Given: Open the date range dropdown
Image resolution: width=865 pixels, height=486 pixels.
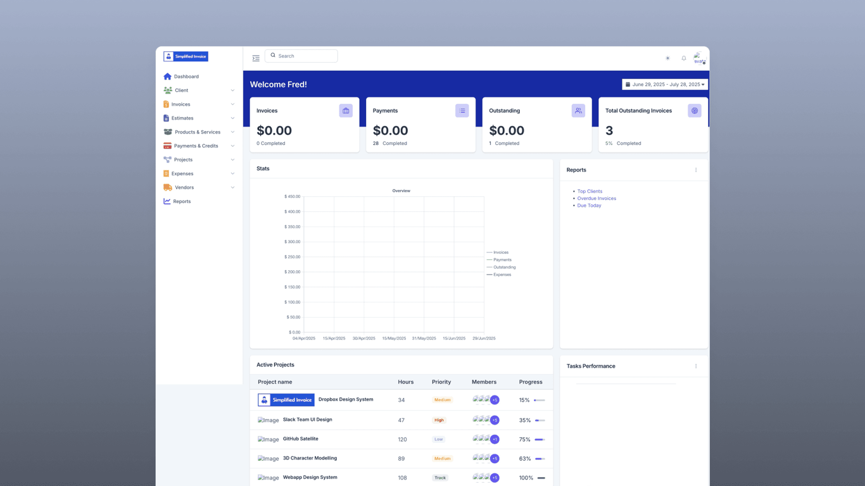Looking at the screenshot, I should (x=665, y=84).
